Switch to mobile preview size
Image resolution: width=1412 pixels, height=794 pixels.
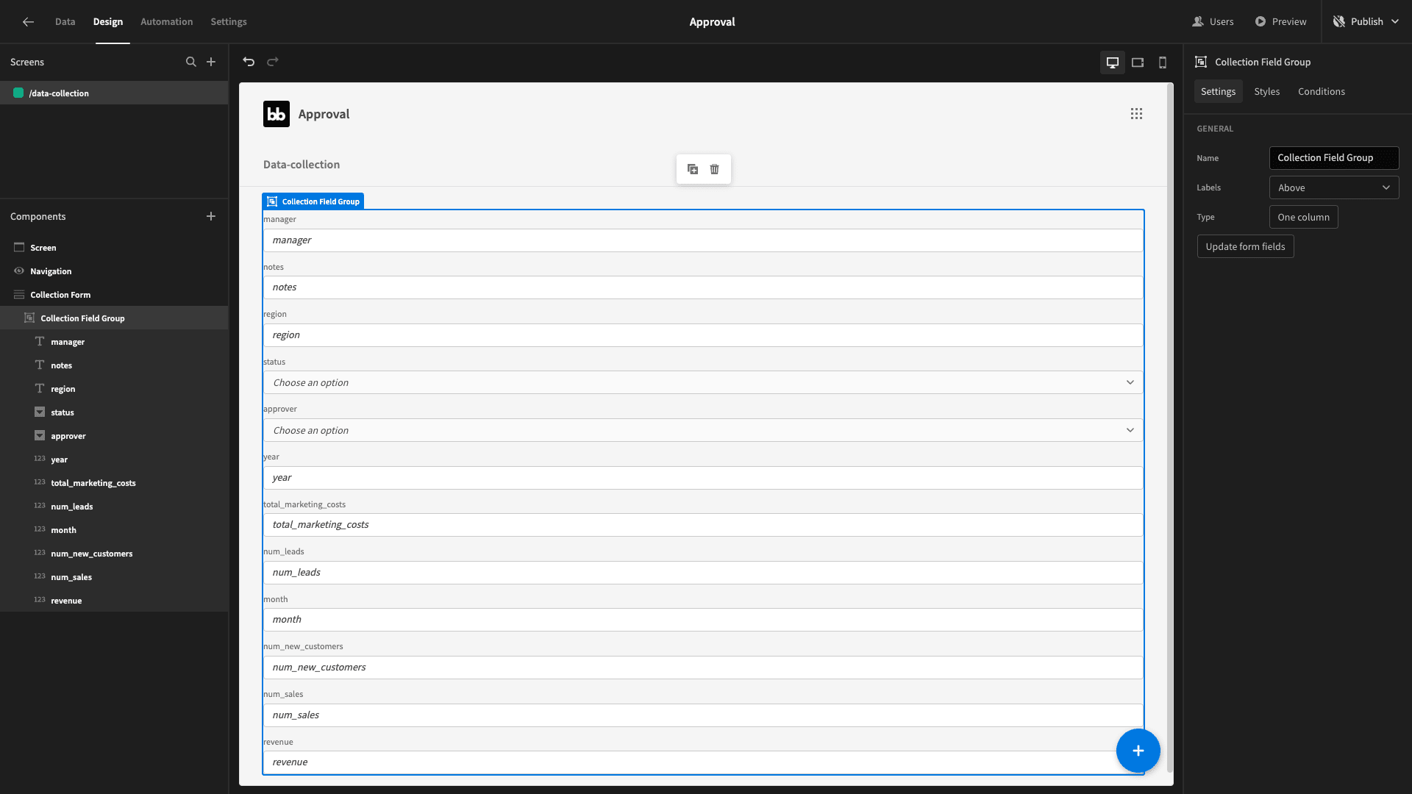tap(1163, 62)
